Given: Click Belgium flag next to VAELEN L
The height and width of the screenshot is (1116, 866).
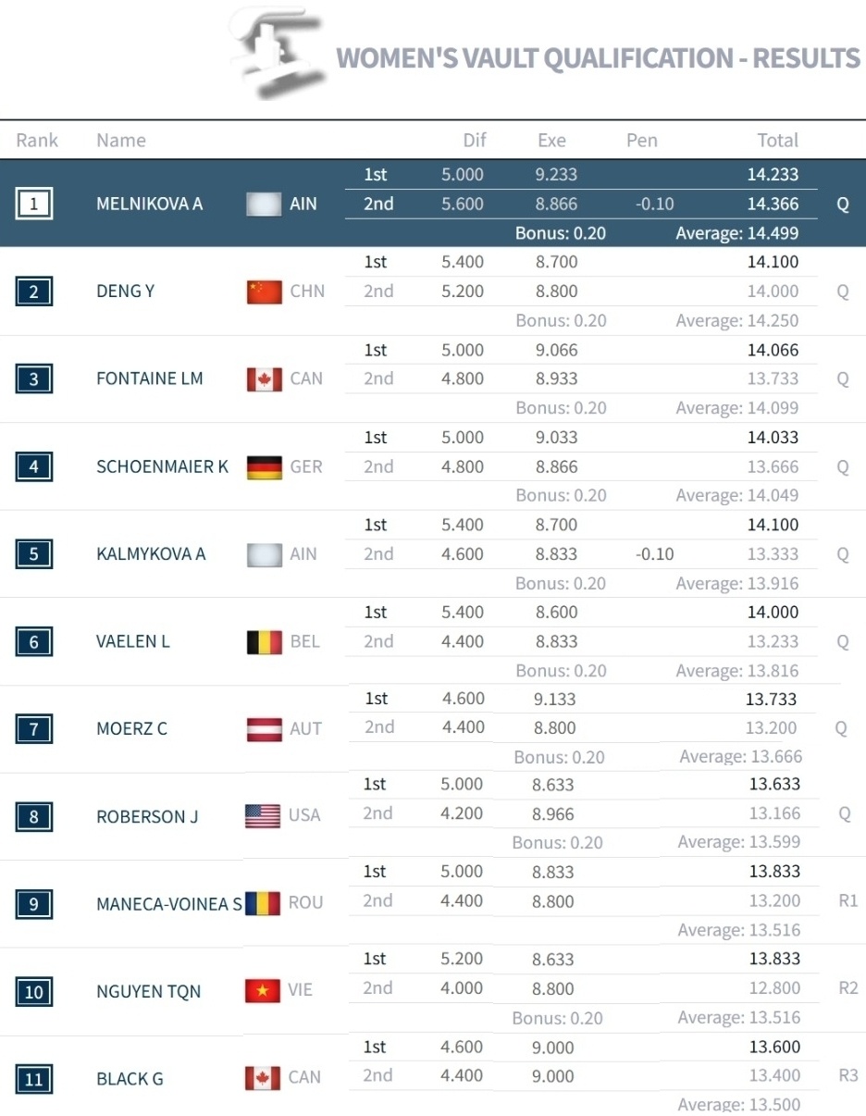Looking at the screenshot, I should point(264,642).
